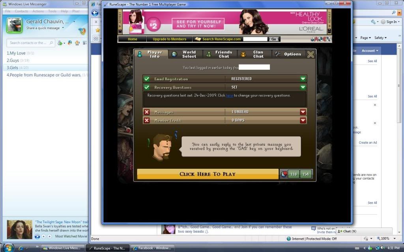Click the next arrow in Messenger ad controls

click(49, 236)
